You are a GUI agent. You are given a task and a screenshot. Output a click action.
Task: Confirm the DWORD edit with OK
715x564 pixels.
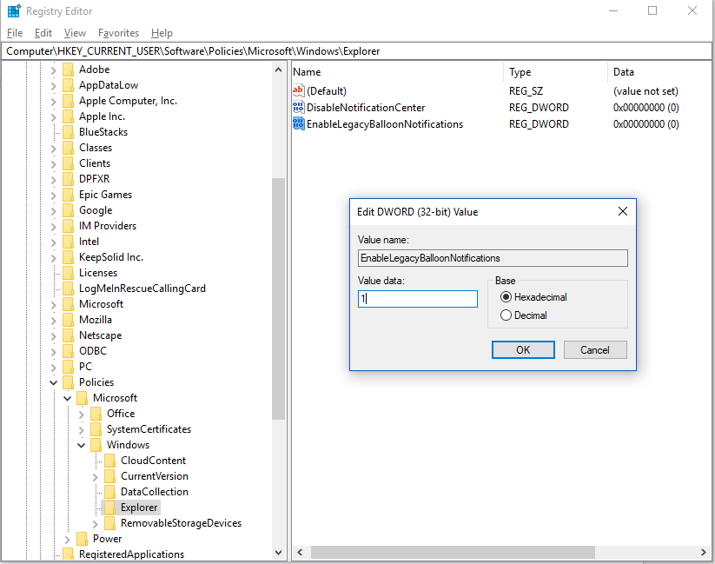coord(523,350)
